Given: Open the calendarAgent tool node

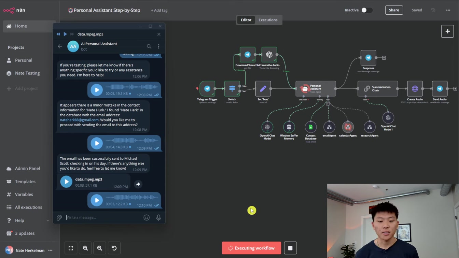Looking at the screenshot, I should 348,127.
